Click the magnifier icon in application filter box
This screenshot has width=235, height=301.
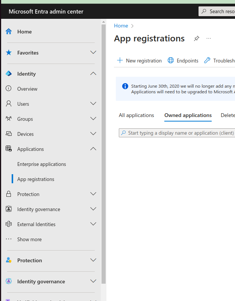(123, 133)
